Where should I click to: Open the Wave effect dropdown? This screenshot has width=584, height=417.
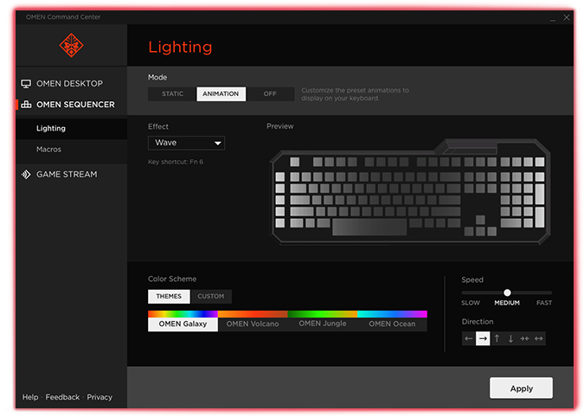186,143
